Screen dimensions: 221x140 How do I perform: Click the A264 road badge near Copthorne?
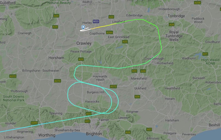point(110,33)
